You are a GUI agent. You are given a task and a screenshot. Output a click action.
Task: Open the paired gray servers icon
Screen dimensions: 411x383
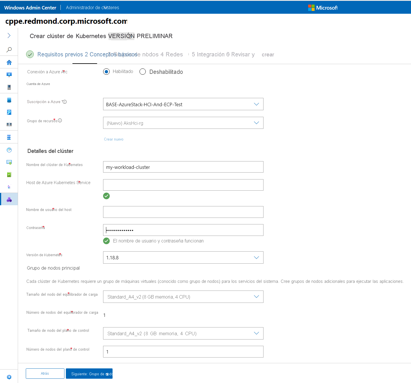coord(9,125)
